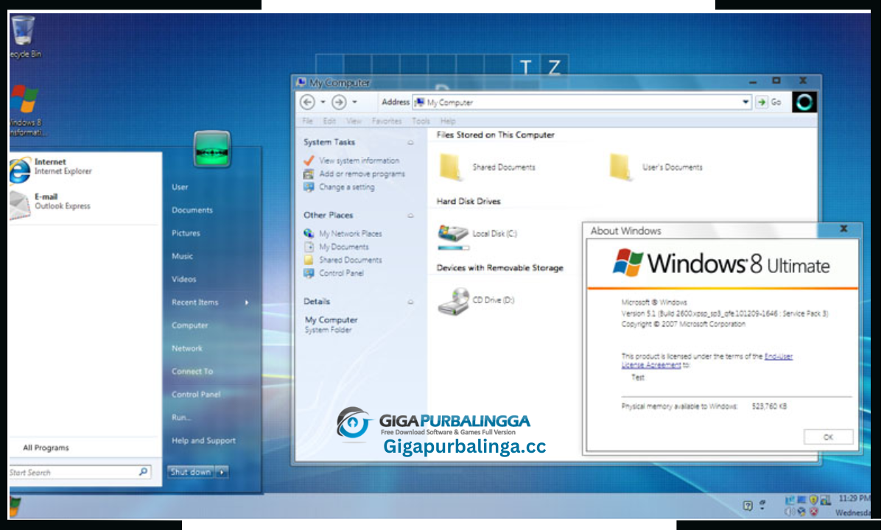Click the yellow security shield tray icon

(813, 499)
